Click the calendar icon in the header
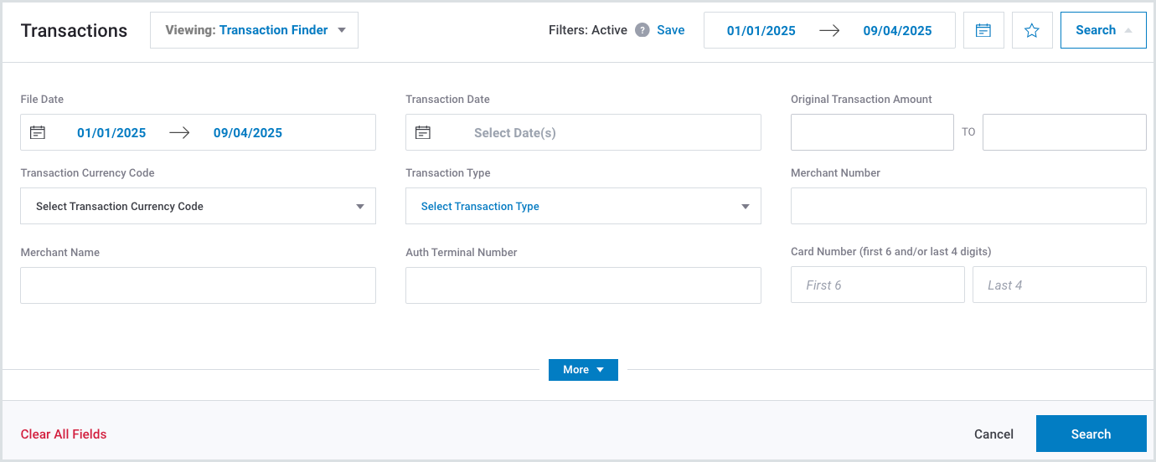Screen dimensions: 1156x462 [983, 30]
